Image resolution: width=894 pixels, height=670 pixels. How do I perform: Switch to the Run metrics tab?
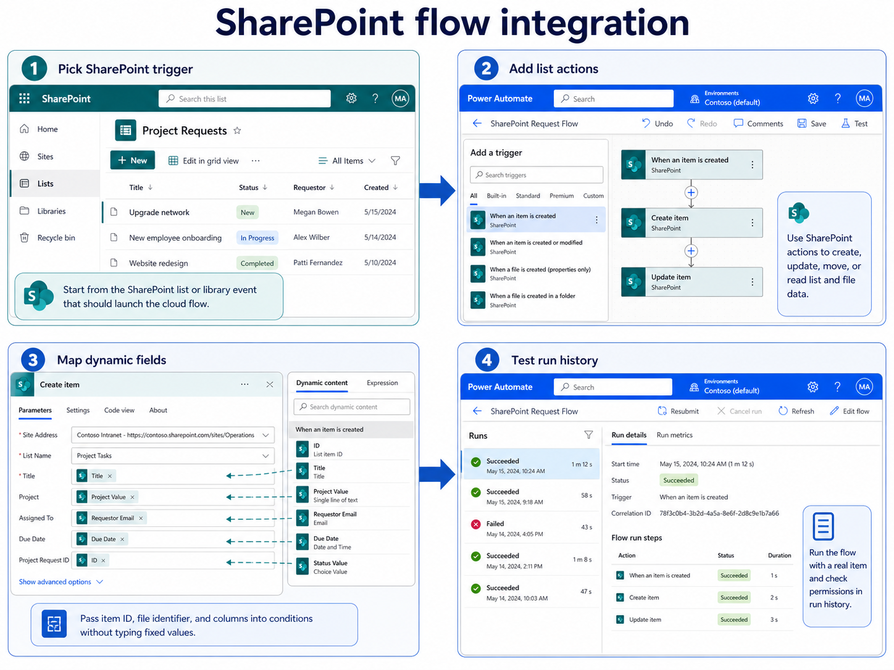click(674, 435)
